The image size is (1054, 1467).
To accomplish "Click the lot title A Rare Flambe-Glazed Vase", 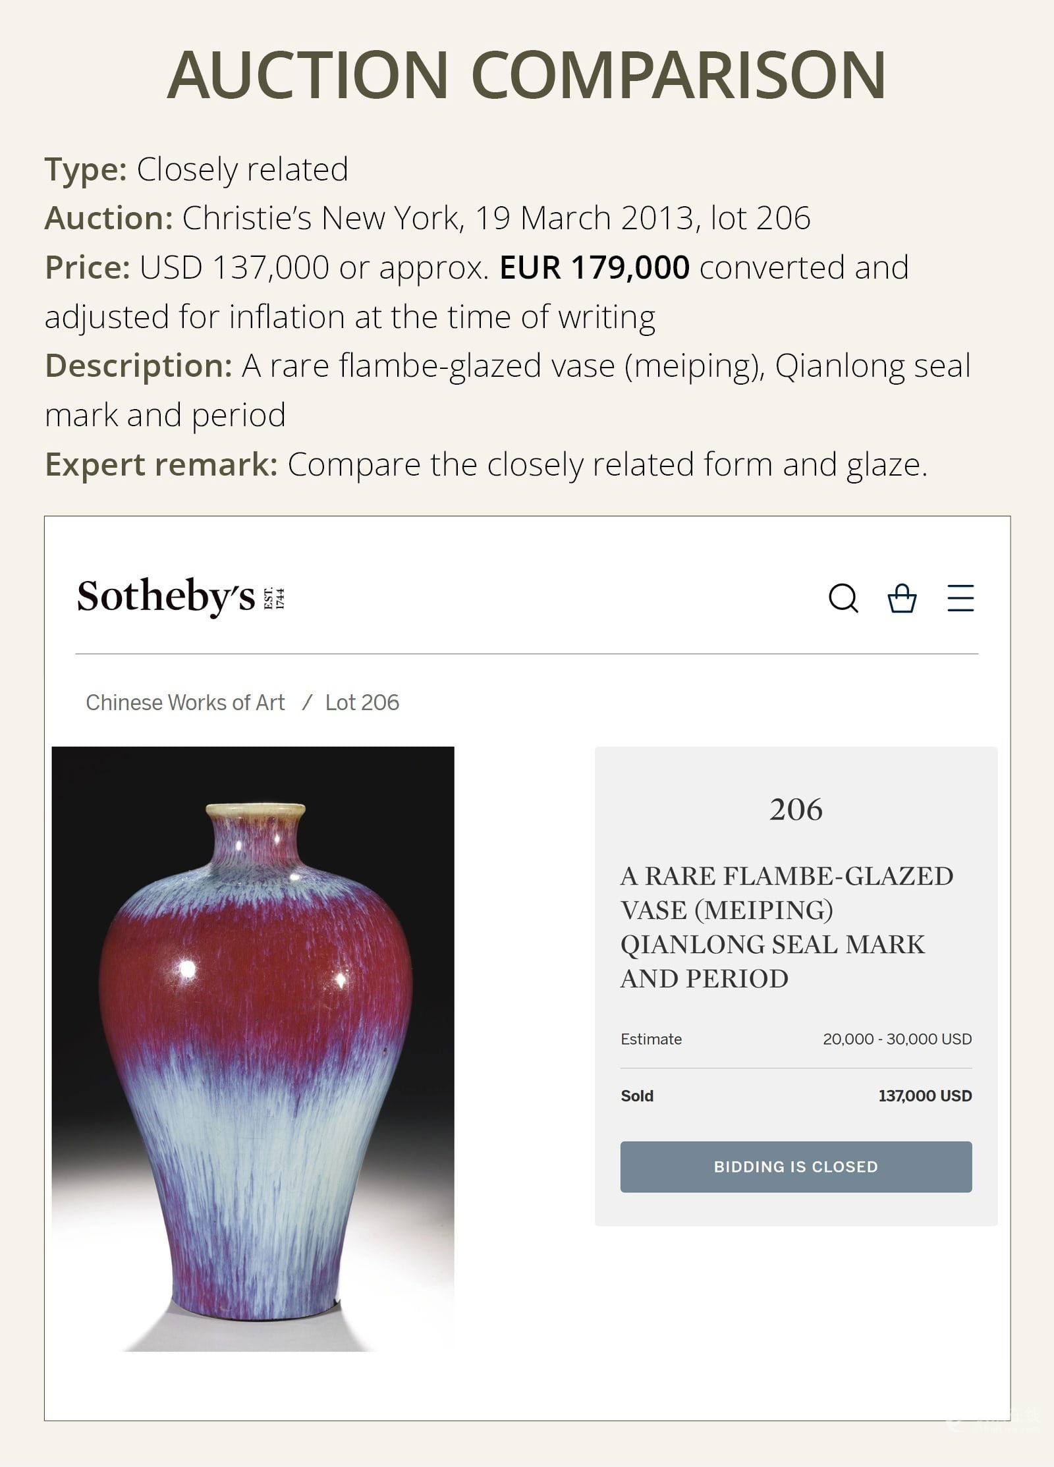I will [x=787, y=927].
